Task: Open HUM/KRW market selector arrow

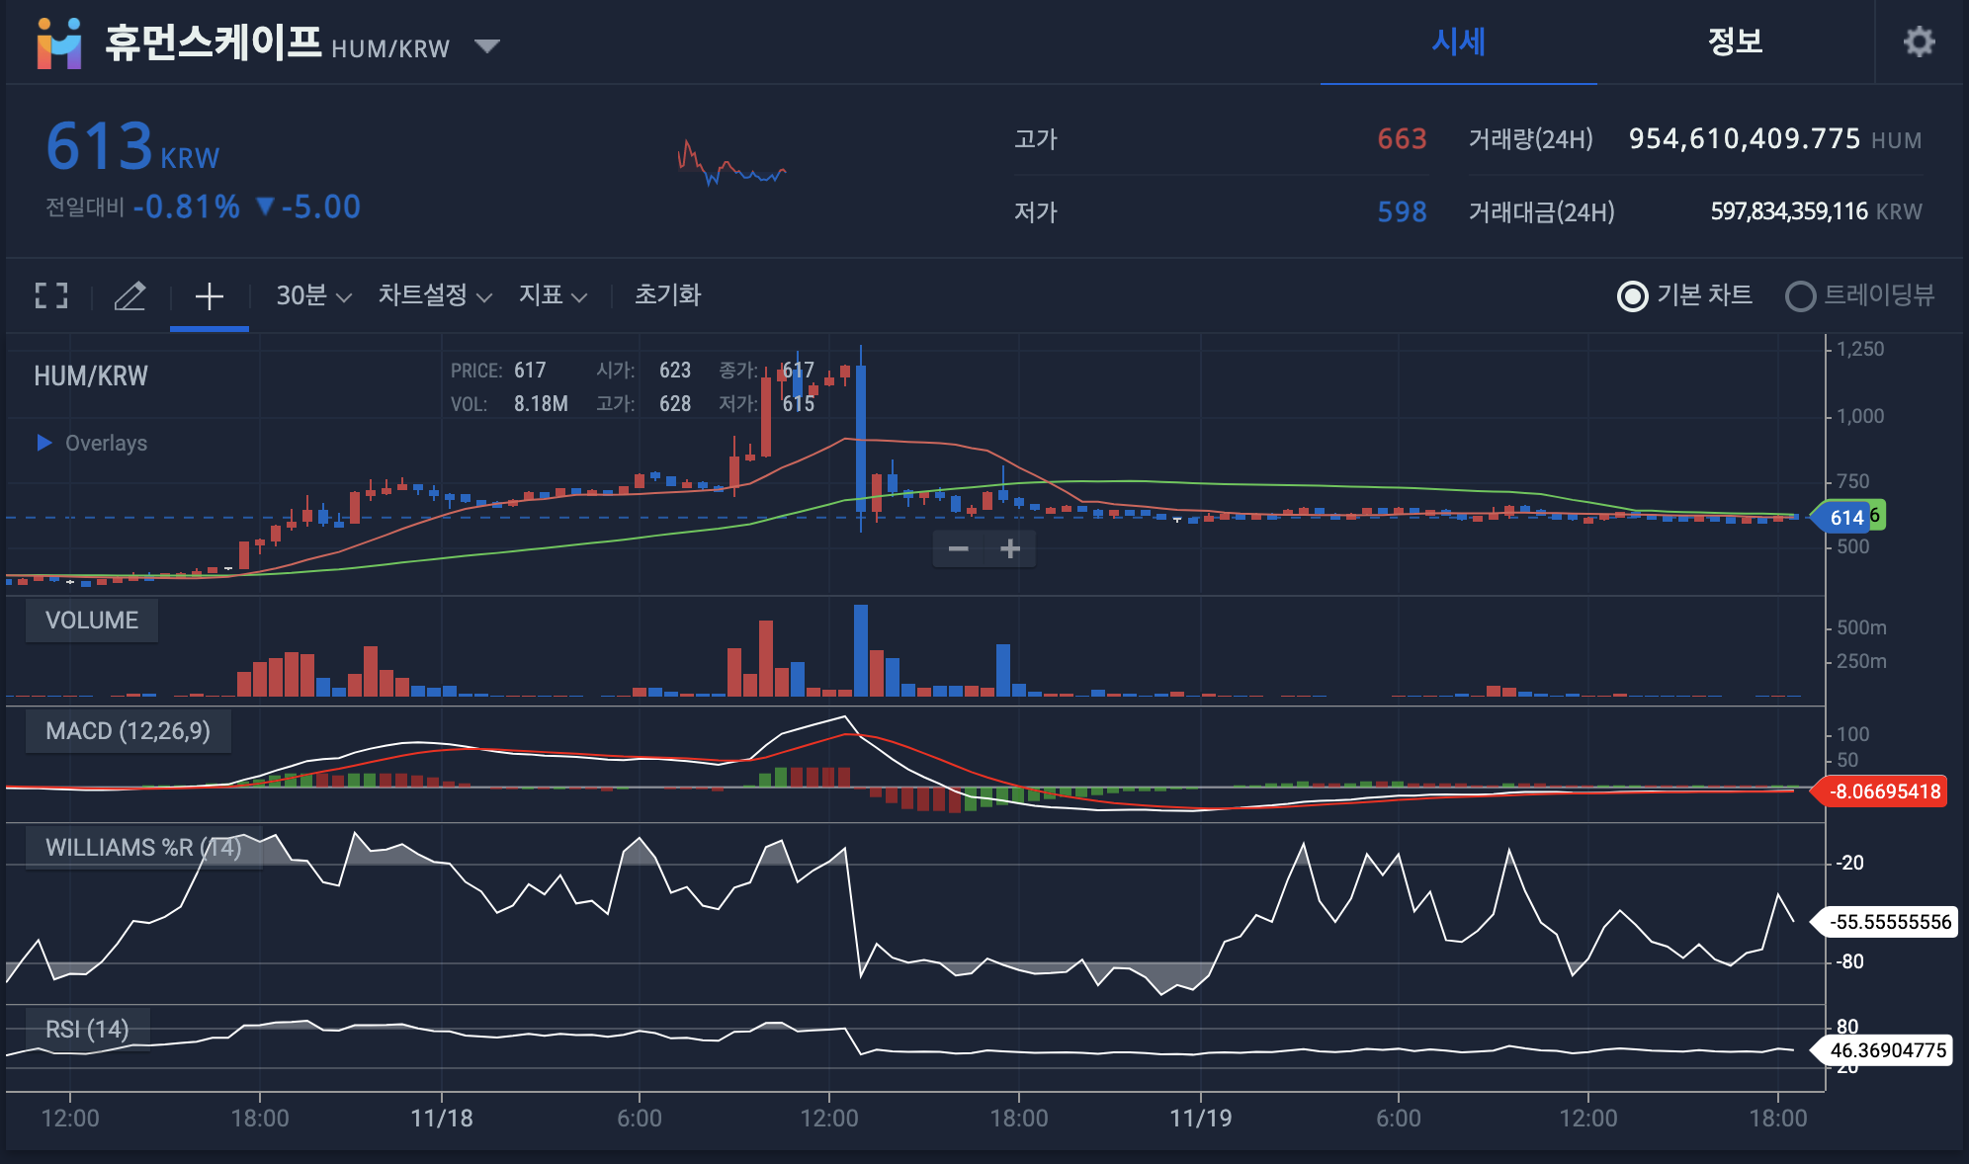Action: 486,45
